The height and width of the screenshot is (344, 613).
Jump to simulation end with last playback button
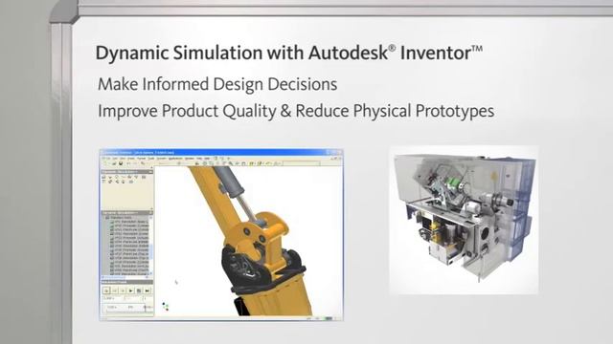147,290
